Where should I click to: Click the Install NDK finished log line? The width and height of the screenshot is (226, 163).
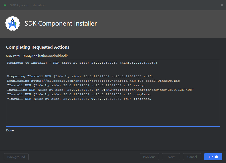point(79,99)
